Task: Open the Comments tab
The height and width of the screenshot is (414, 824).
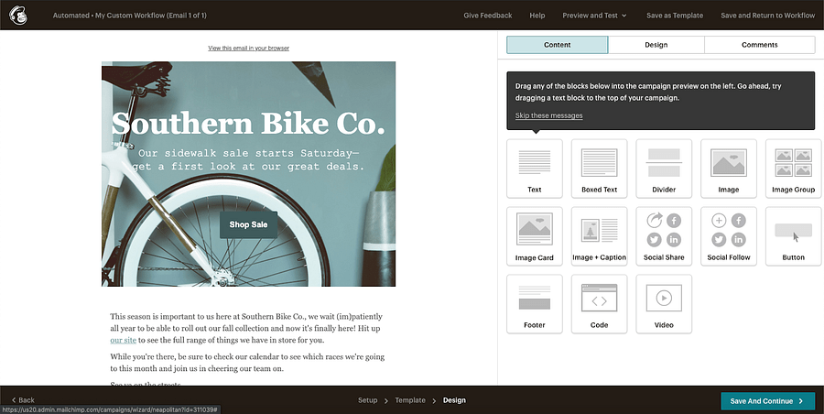Action: click(x=759, y=45)
